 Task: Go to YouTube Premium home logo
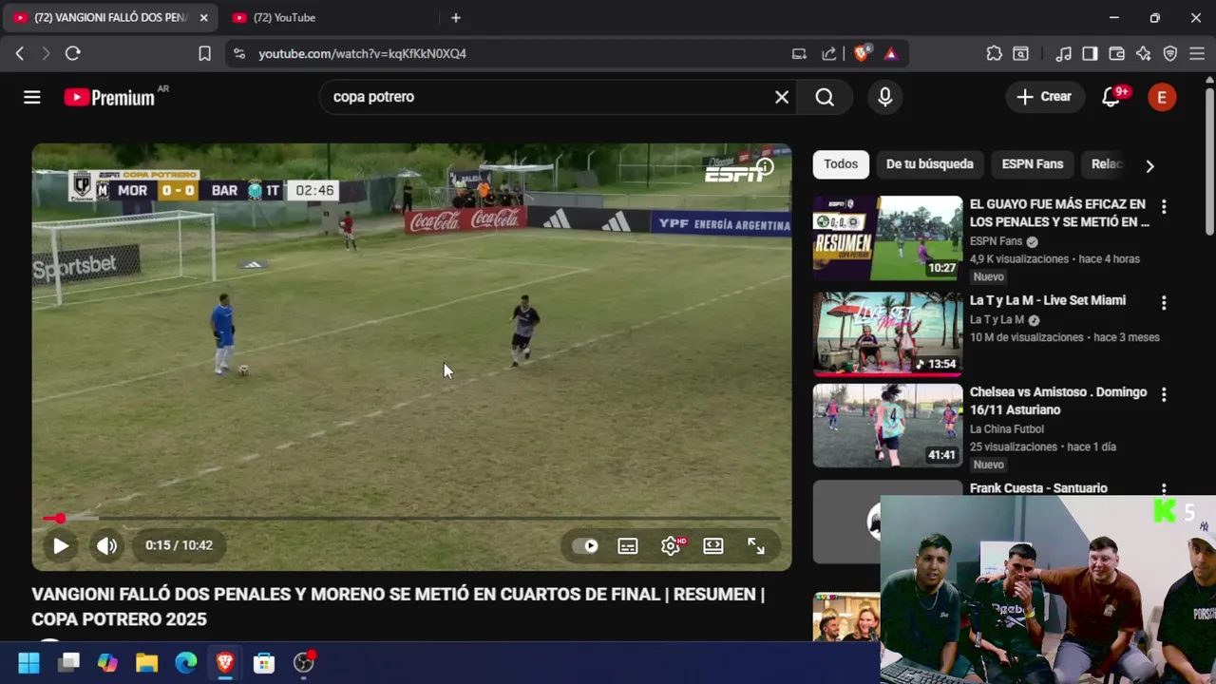click(109, 97)
